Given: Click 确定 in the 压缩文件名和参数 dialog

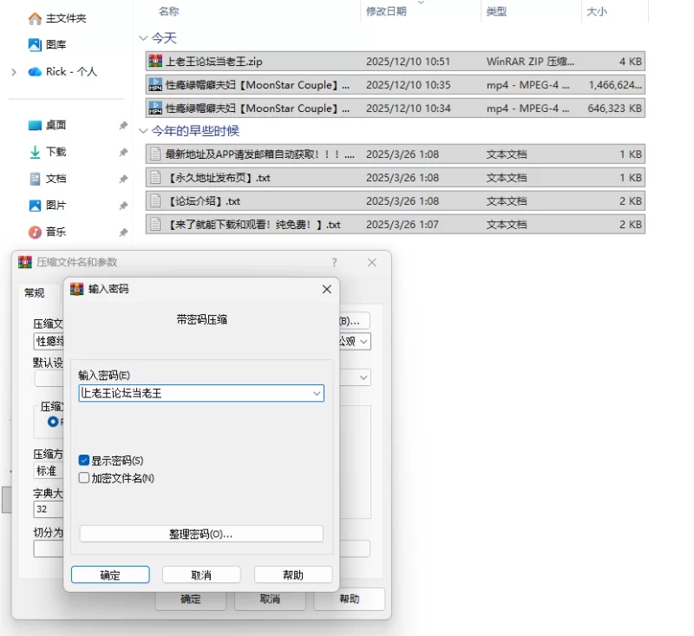Looking at the screenshot, I should [x=191, y=600].
